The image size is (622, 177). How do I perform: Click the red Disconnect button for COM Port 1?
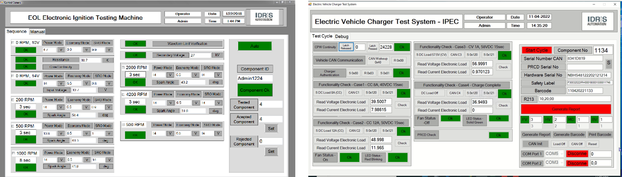(x=577, y=154)
